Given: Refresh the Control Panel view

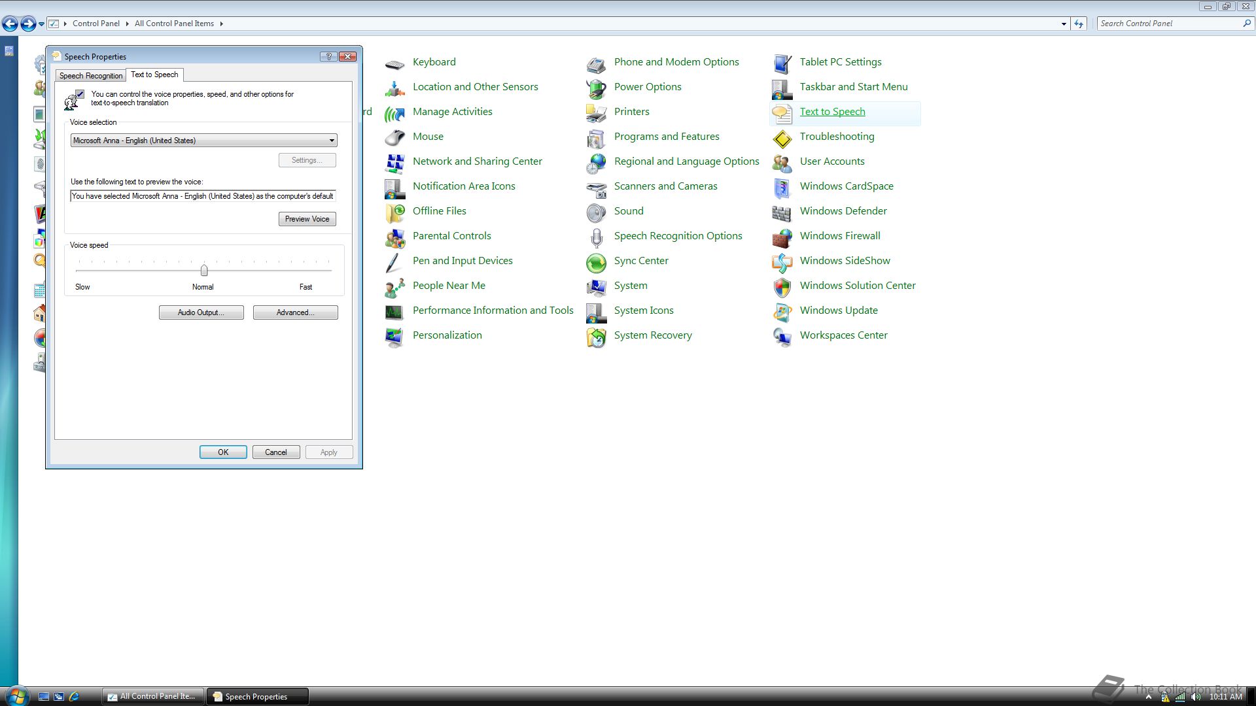Looking at the screenshot, I should coord(1079,24).
